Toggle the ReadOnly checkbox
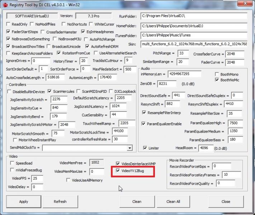The width and height of the screenshot is (255, 215). click(x=8, y=24)
